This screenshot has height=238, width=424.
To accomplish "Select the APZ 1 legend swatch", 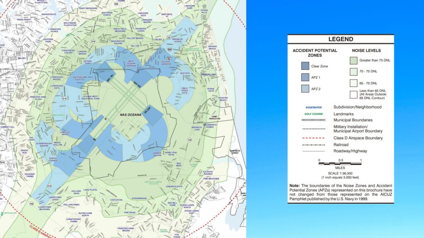I will (305, 77).
